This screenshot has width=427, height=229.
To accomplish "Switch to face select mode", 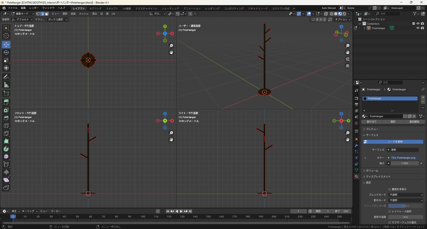I will pyautogui.click(x=47, y=14).
